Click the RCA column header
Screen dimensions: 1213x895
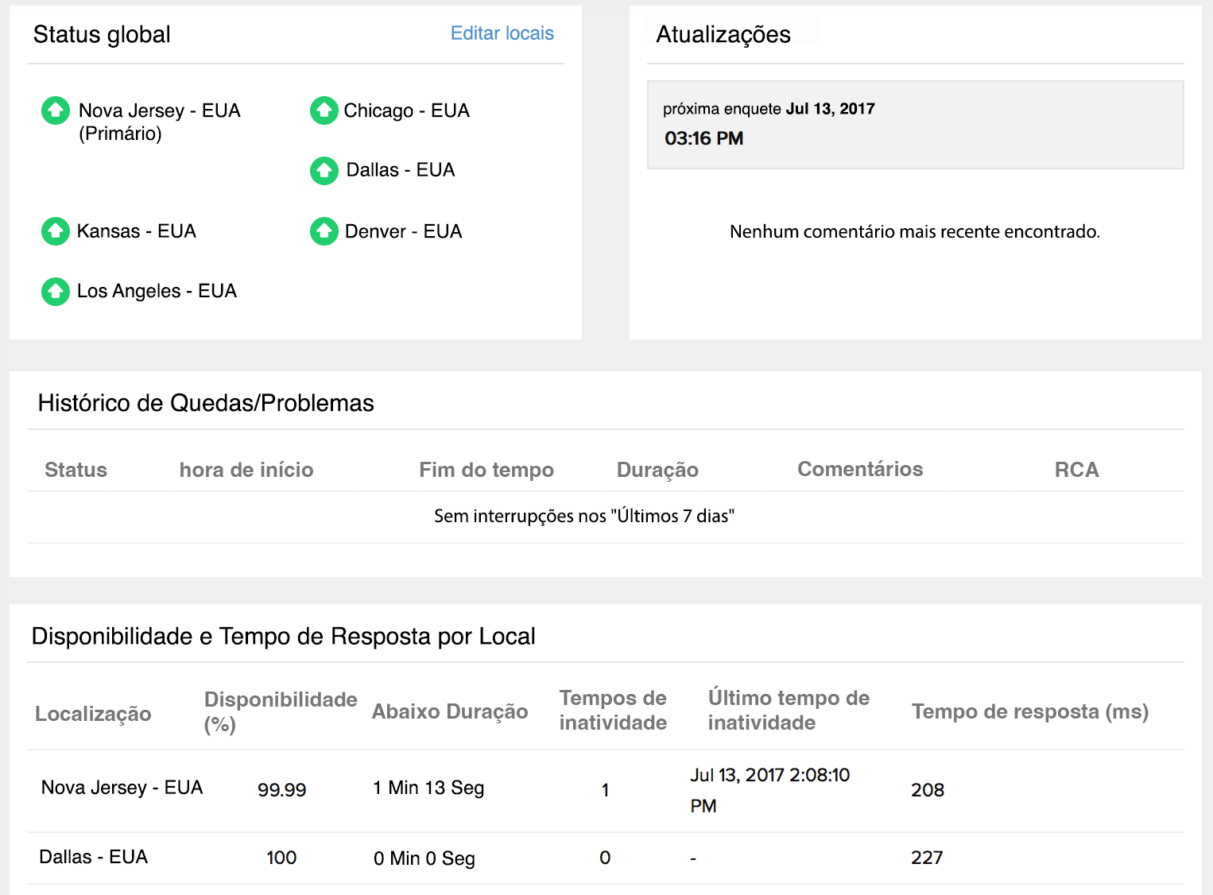tap(1075, 470)
